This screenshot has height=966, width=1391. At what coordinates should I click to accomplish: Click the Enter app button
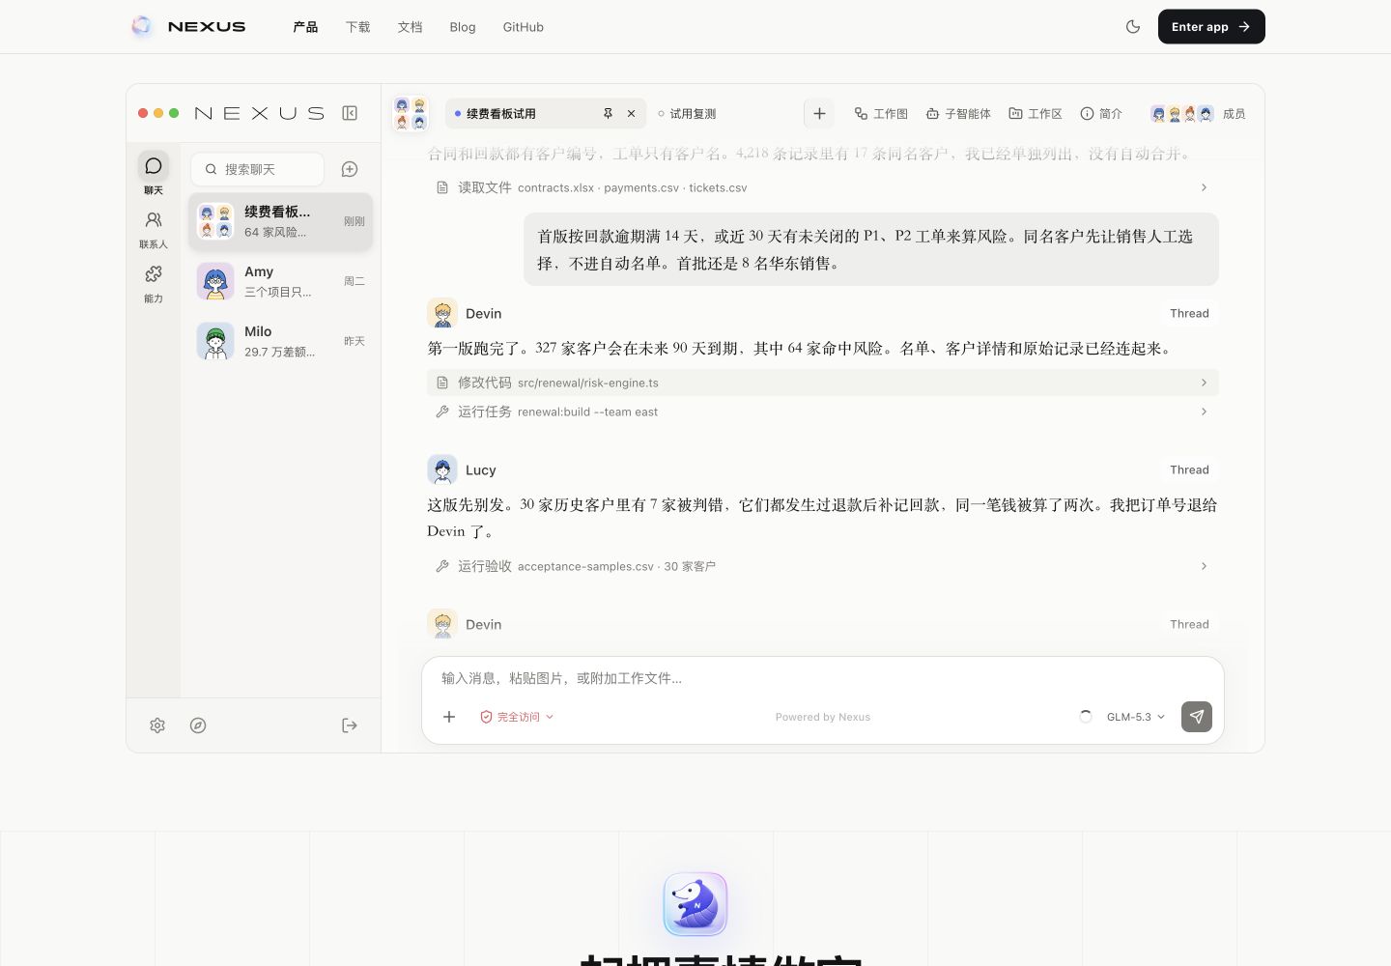[1211, 27]
